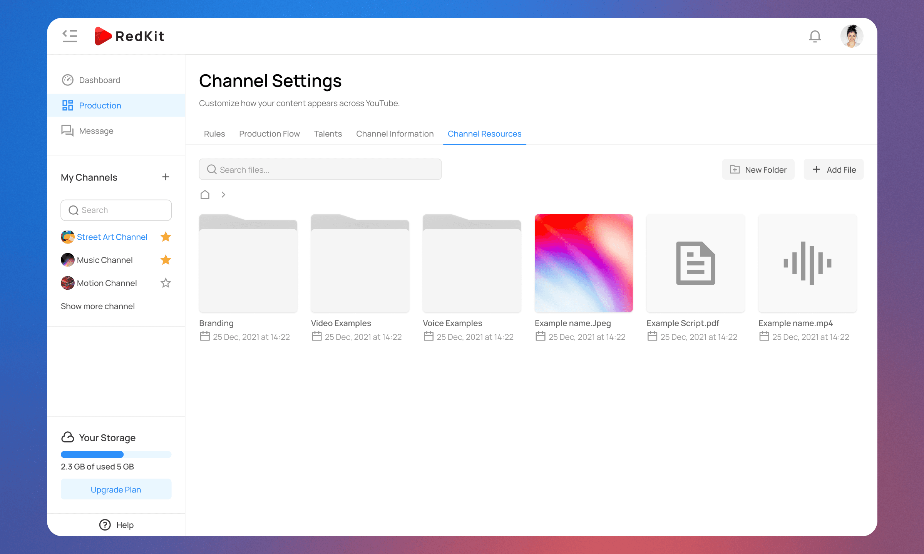
Task: Click the RedKit logo
Action: 130,36
